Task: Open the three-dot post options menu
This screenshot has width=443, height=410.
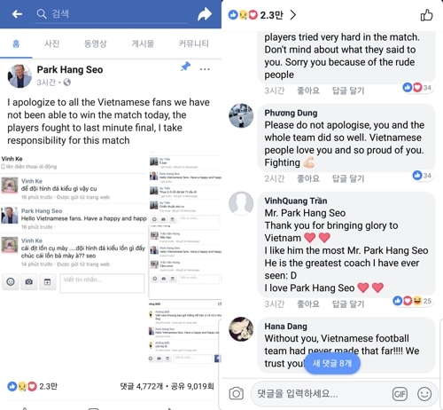Action: click(205, 69)
